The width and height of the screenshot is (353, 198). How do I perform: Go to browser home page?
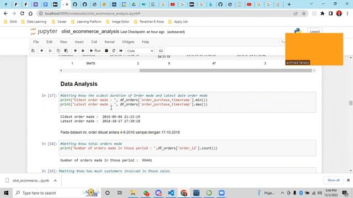30,13
